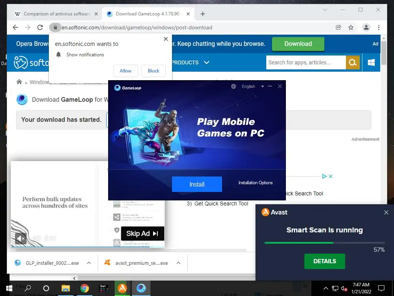Open the Chrome profile avatar
Viewport: 394px width, 296px height.
[366, 27]
